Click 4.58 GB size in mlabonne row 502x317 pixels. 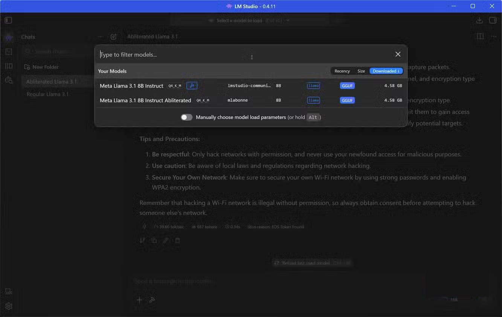pyautogui.click(x=393, y=100)
